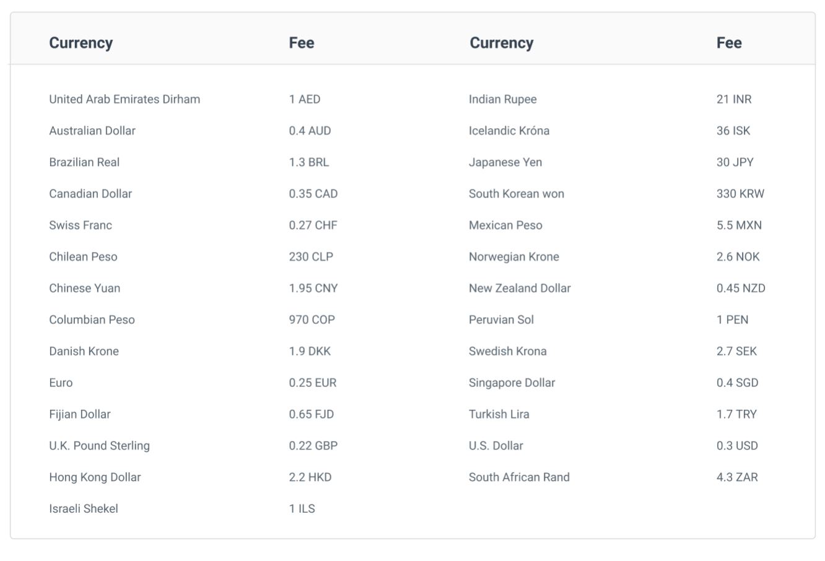Select the 1.9 DKK fee

pyautogui.click(x=310, y=351)
